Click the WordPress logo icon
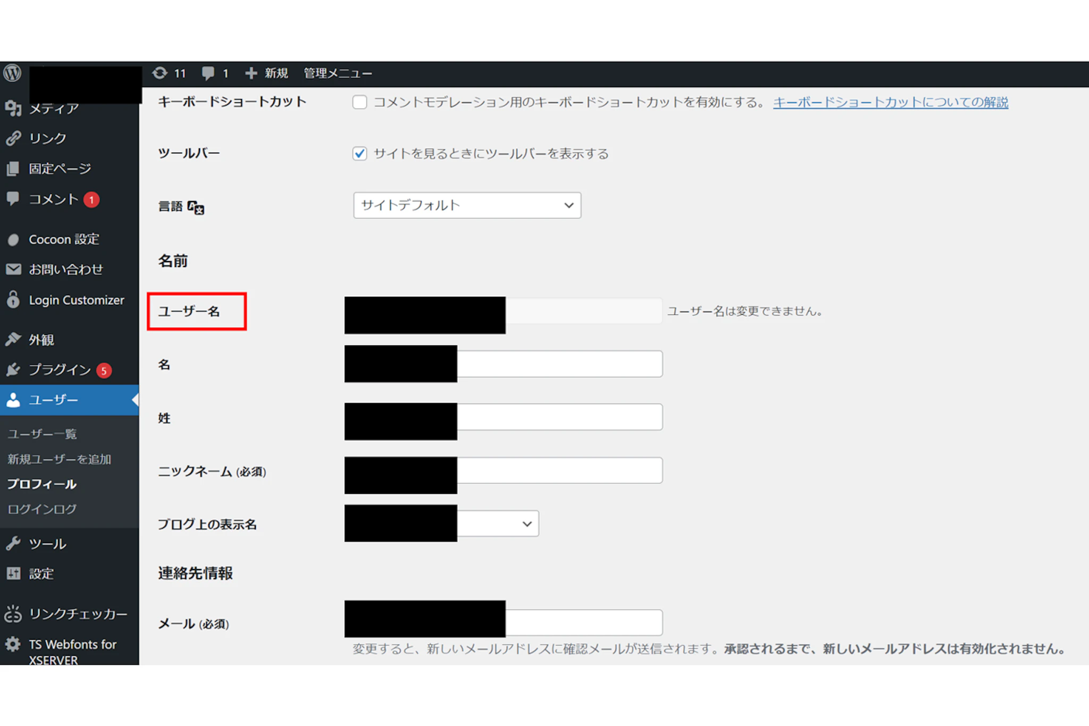The width and height of the screenshot is (1089, 726). tap(13, 73)
